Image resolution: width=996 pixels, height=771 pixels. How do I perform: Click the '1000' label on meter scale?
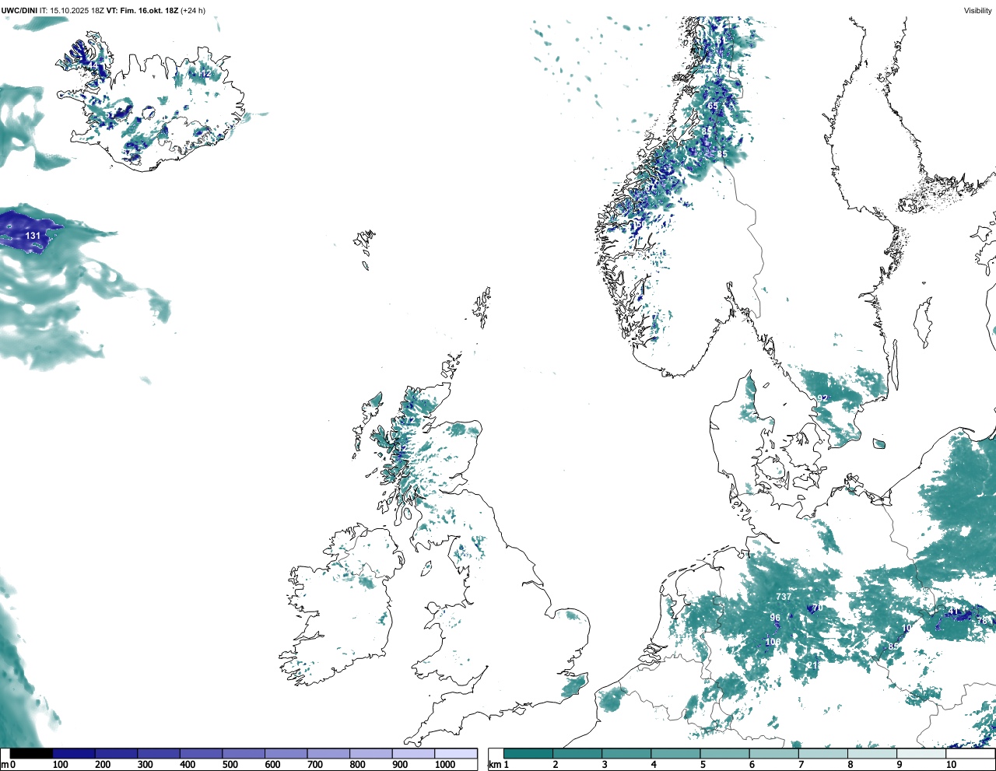445,765
